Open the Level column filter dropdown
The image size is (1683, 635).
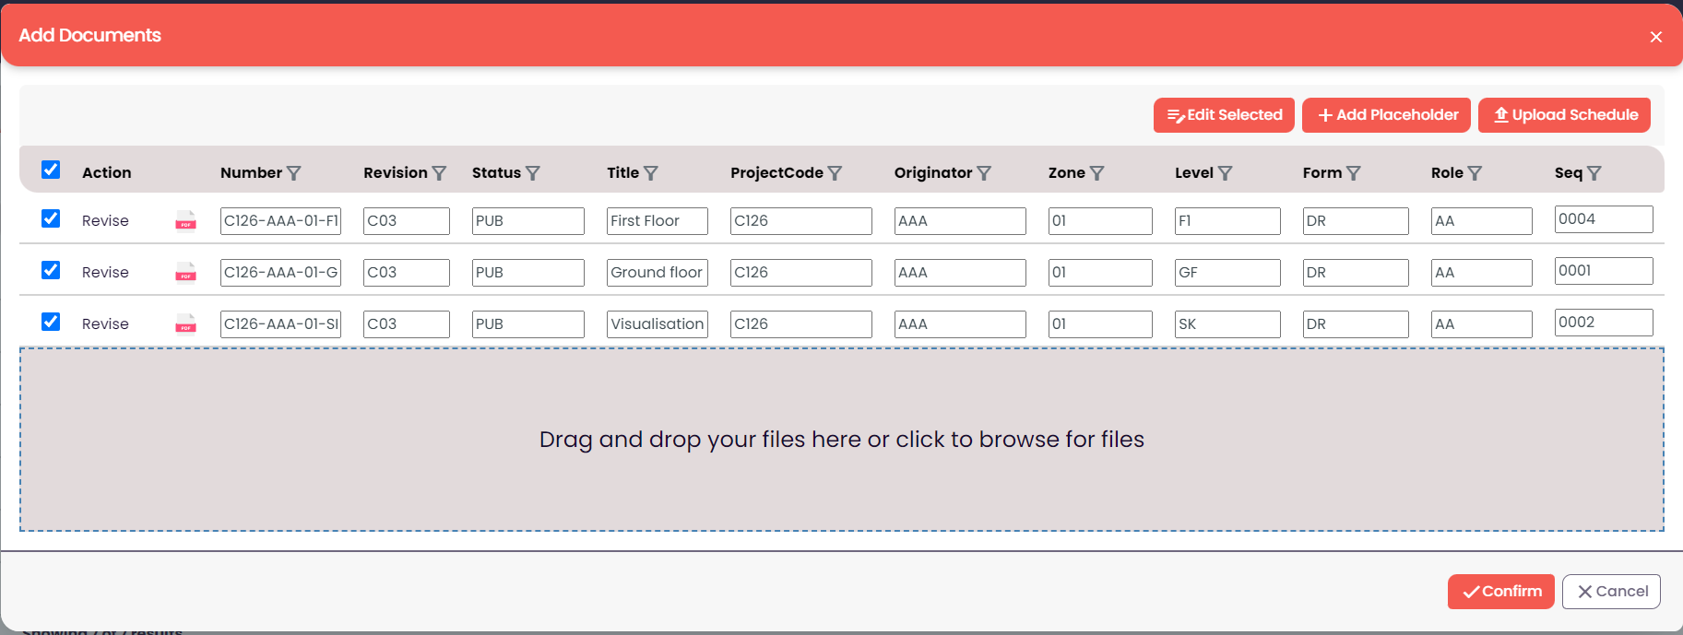point(1225,173)
